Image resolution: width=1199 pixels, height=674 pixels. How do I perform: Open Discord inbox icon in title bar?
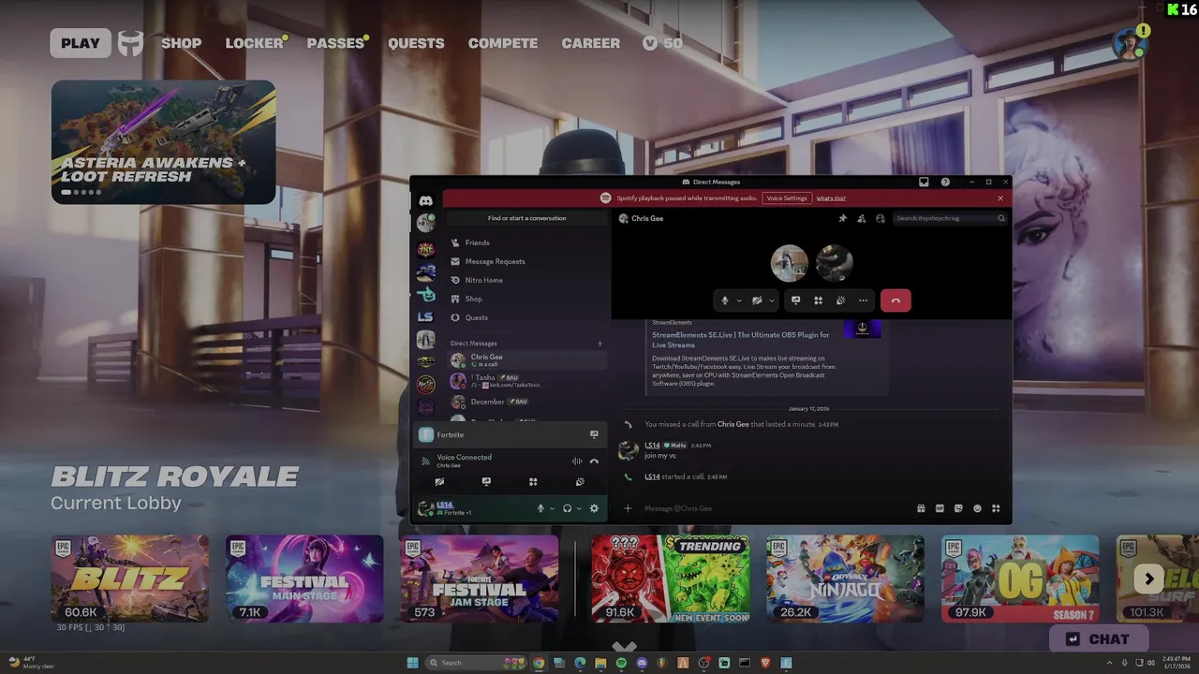point(924,182)
